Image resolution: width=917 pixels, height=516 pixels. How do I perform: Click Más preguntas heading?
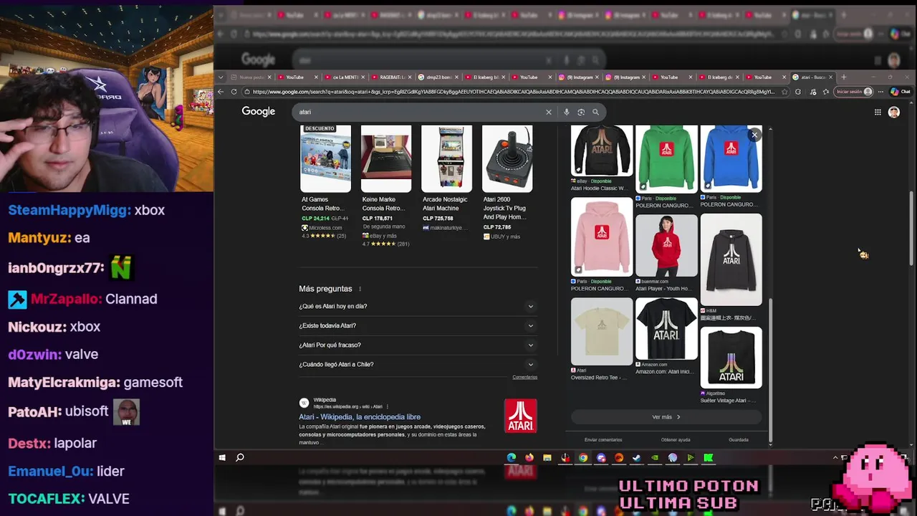325,289
